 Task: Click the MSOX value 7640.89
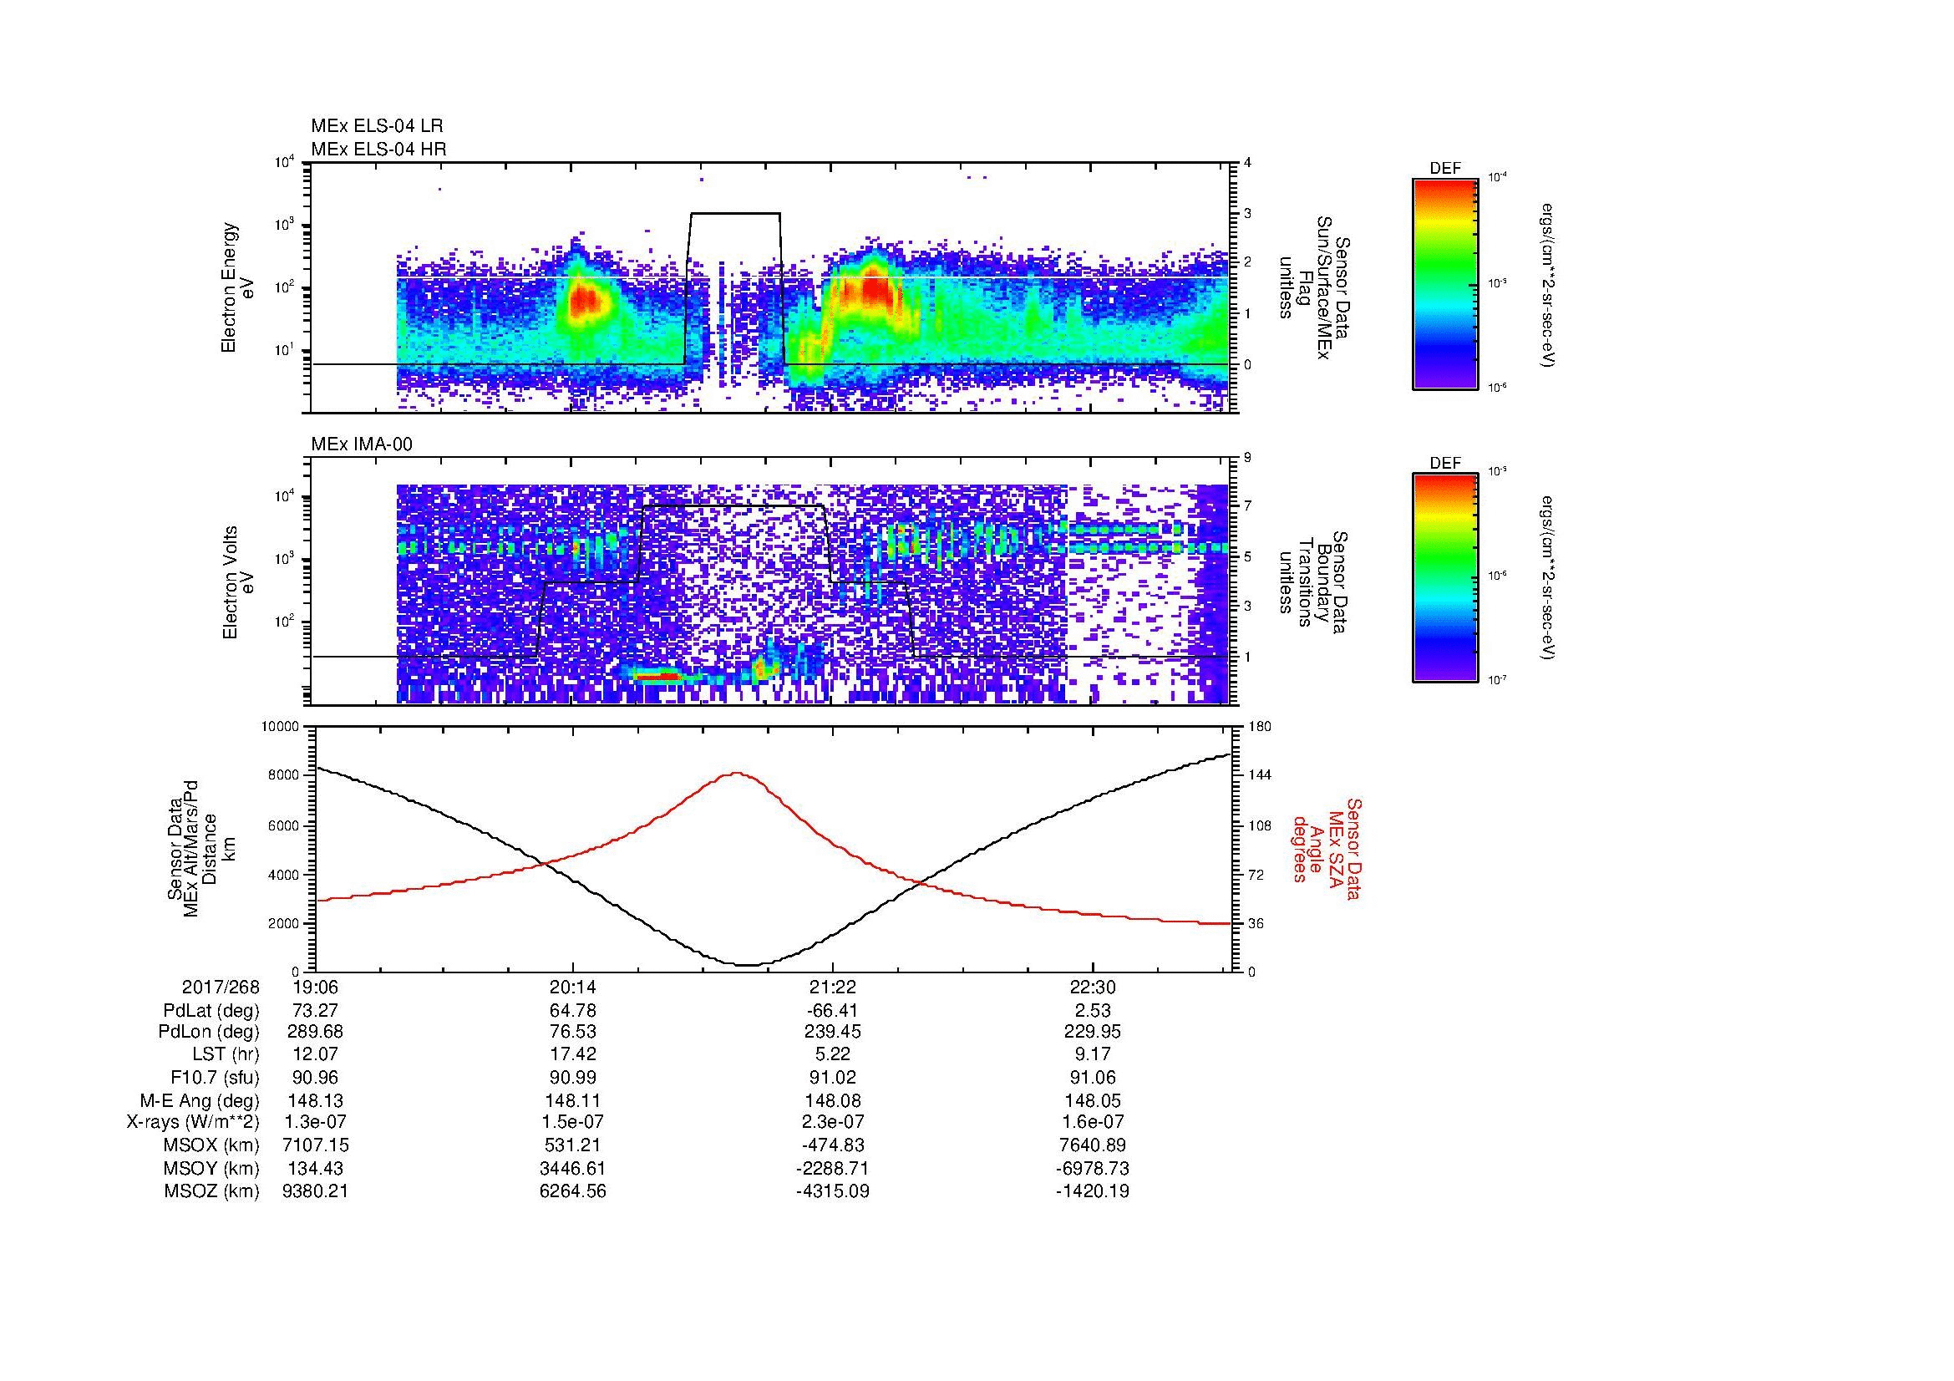click(1092, 1145)
